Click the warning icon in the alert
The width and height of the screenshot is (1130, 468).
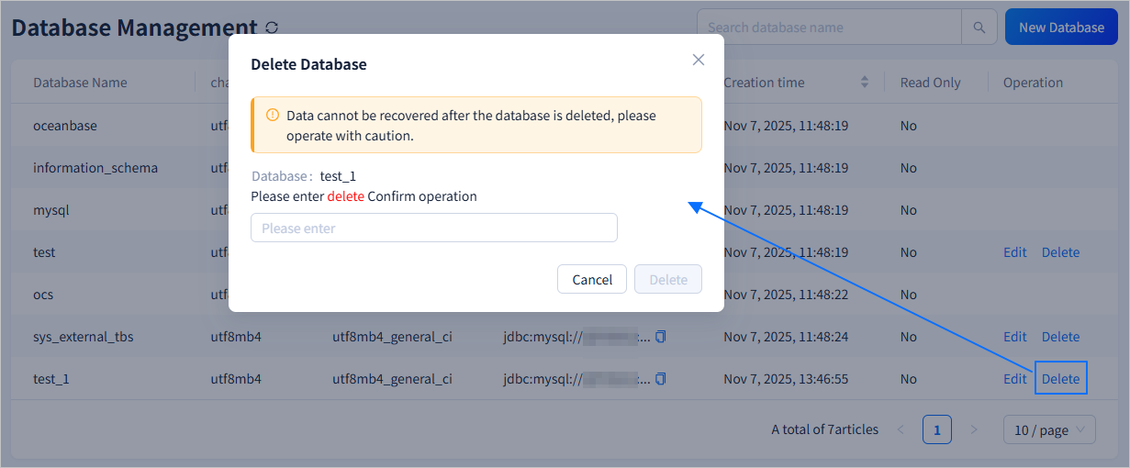[273, 116]
